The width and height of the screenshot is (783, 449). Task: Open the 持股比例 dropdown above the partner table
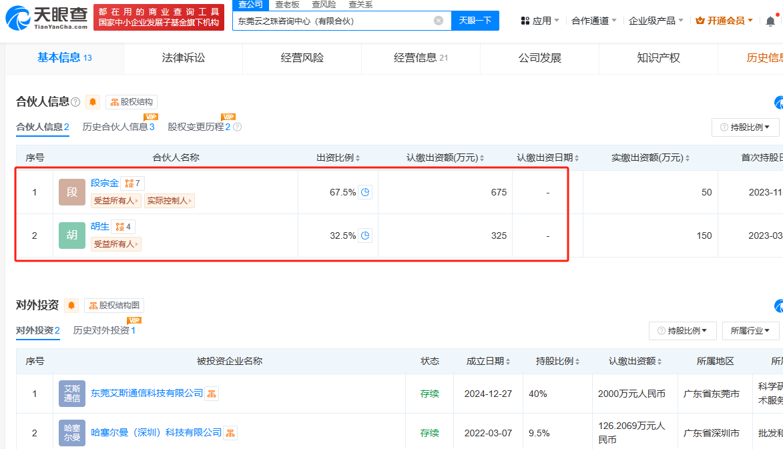745,127
